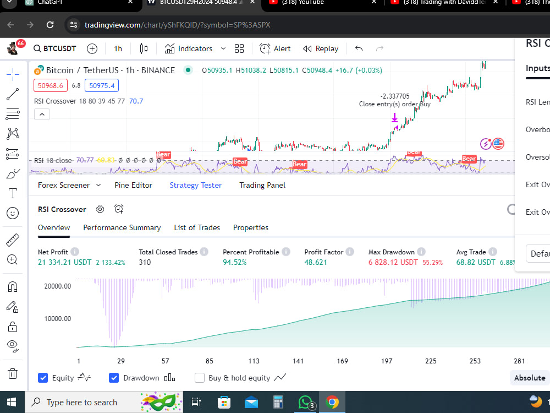This screenshot has width=550, height=413.
Task: Open the List of Trades tab
Action: pos(197,227)
